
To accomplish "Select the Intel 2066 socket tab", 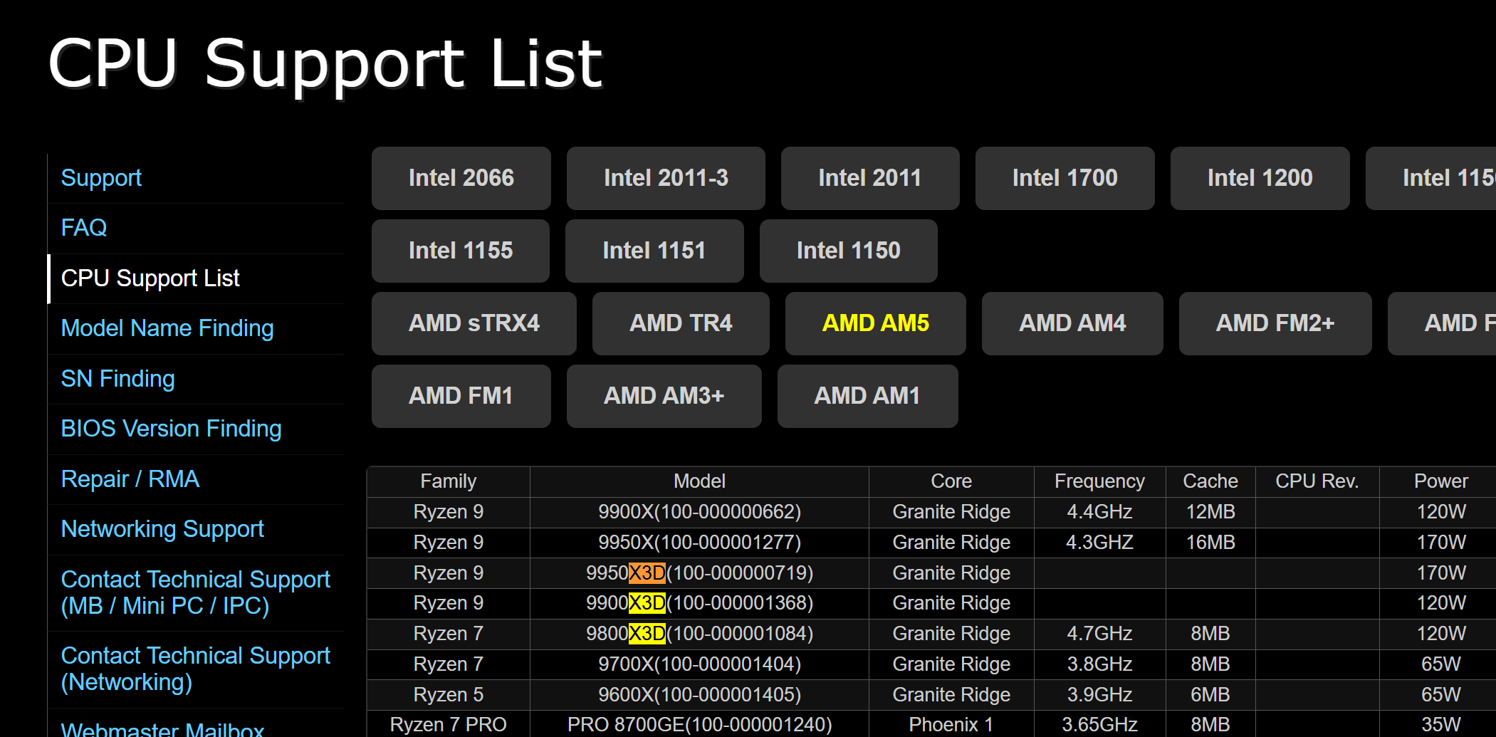I will 461,178.
